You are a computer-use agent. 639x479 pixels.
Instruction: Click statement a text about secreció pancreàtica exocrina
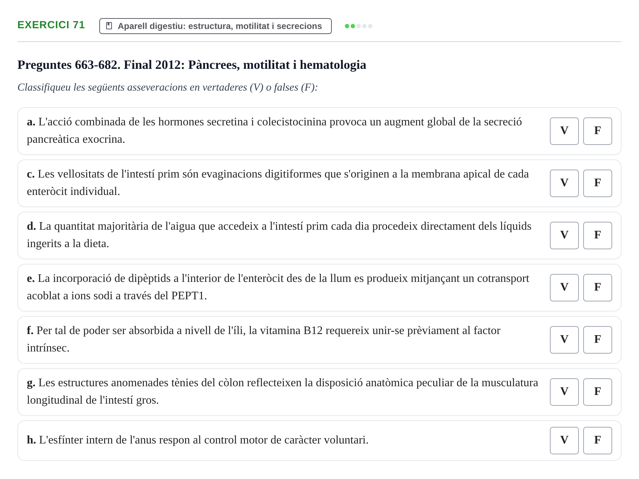(274, 130)
